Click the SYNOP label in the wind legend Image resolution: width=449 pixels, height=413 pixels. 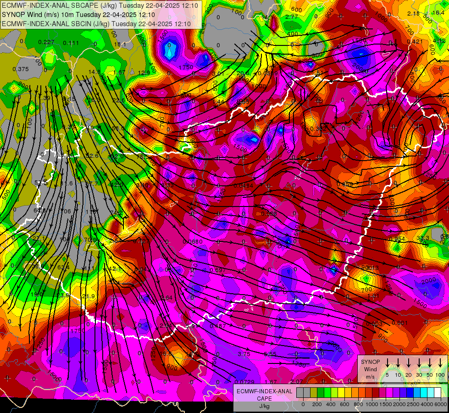370,362
